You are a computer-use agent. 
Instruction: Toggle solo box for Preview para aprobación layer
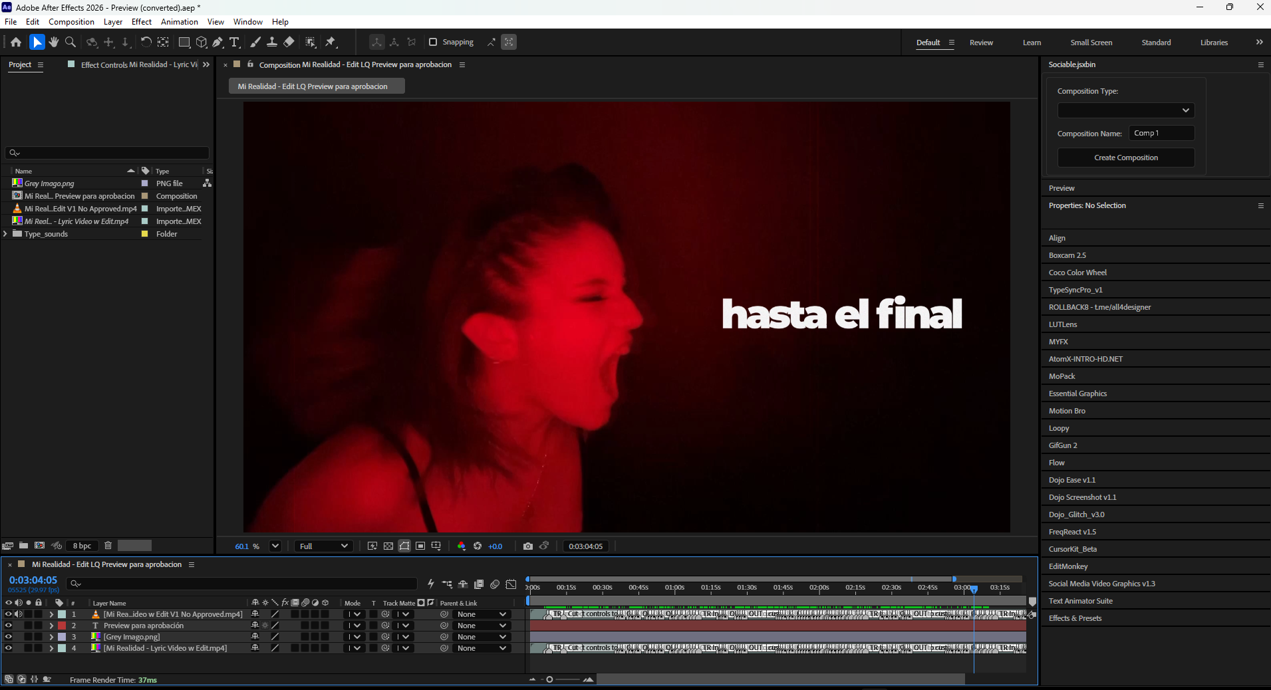click(29, 626)
